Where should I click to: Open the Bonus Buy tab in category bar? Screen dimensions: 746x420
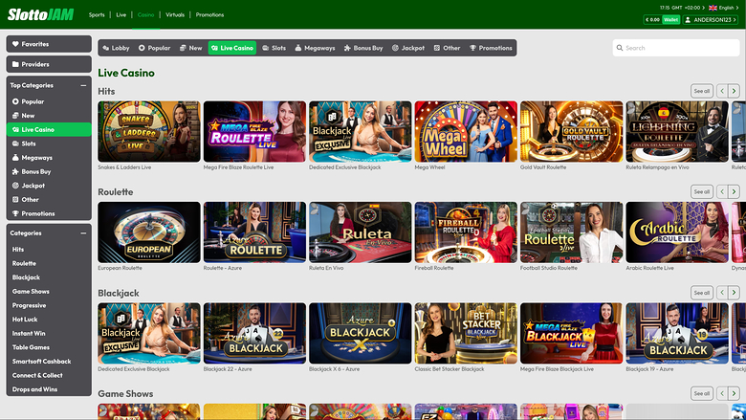click(x=363, y=48)
